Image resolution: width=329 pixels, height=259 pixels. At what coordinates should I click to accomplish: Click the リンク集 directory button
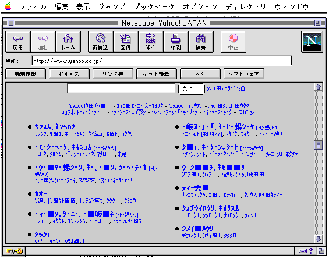(112, 74)
